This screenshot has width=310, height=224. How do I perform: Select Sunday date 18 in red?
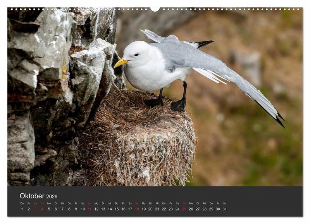click(137, 209)
